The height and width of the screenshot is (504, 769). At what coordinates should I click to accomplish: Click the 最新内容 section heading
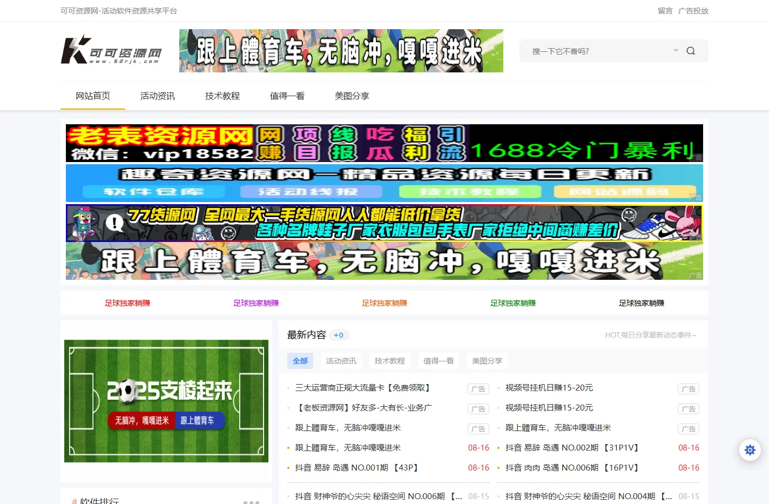[x=307, y=335]
